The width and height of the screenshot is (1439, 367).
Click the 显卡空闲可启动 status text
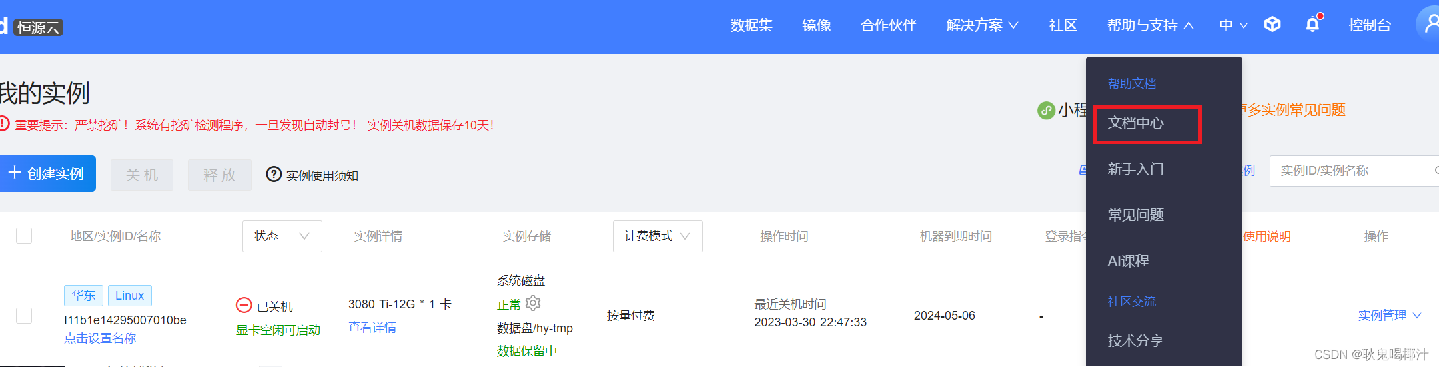pos(278,330)
